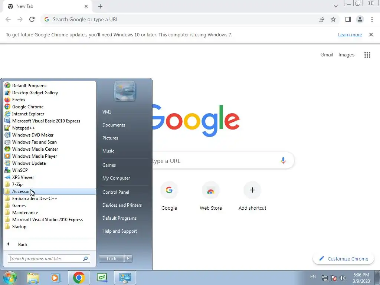This screenshot has height=285, width=380.
Task: Open the VM1 user folder
Action: (x=107, y=112)
